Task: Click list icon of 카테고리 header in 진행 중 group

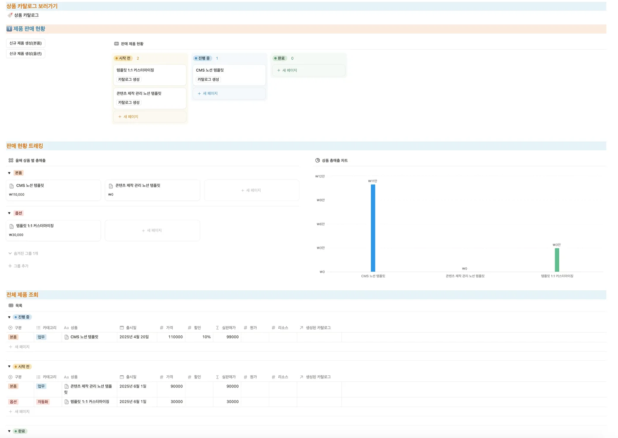Action: point(38,328)
